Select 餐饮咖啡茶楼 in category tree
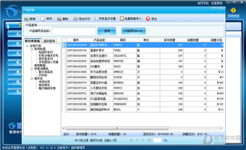Screen dimensions: 246x150 click(47, 89)
